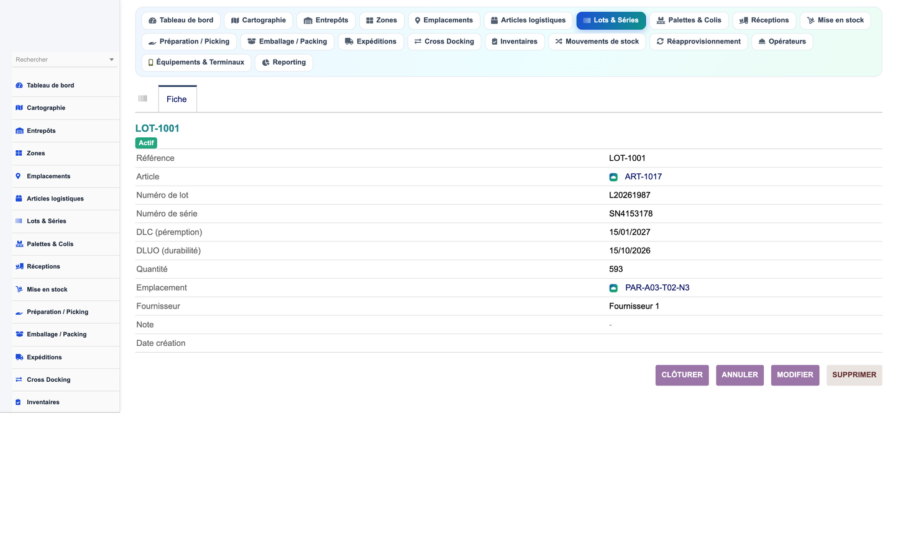Select the Fiche tab
This screenshot has width=898, height=555.
point(177,99)
